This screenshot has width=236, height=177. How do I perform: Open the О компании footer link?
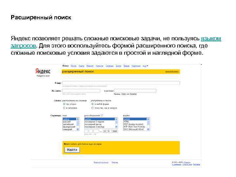click(177, 165)
